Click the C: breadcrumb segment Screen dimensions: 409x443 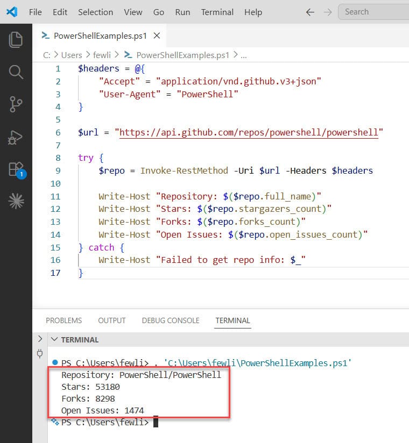pos(47,55)
